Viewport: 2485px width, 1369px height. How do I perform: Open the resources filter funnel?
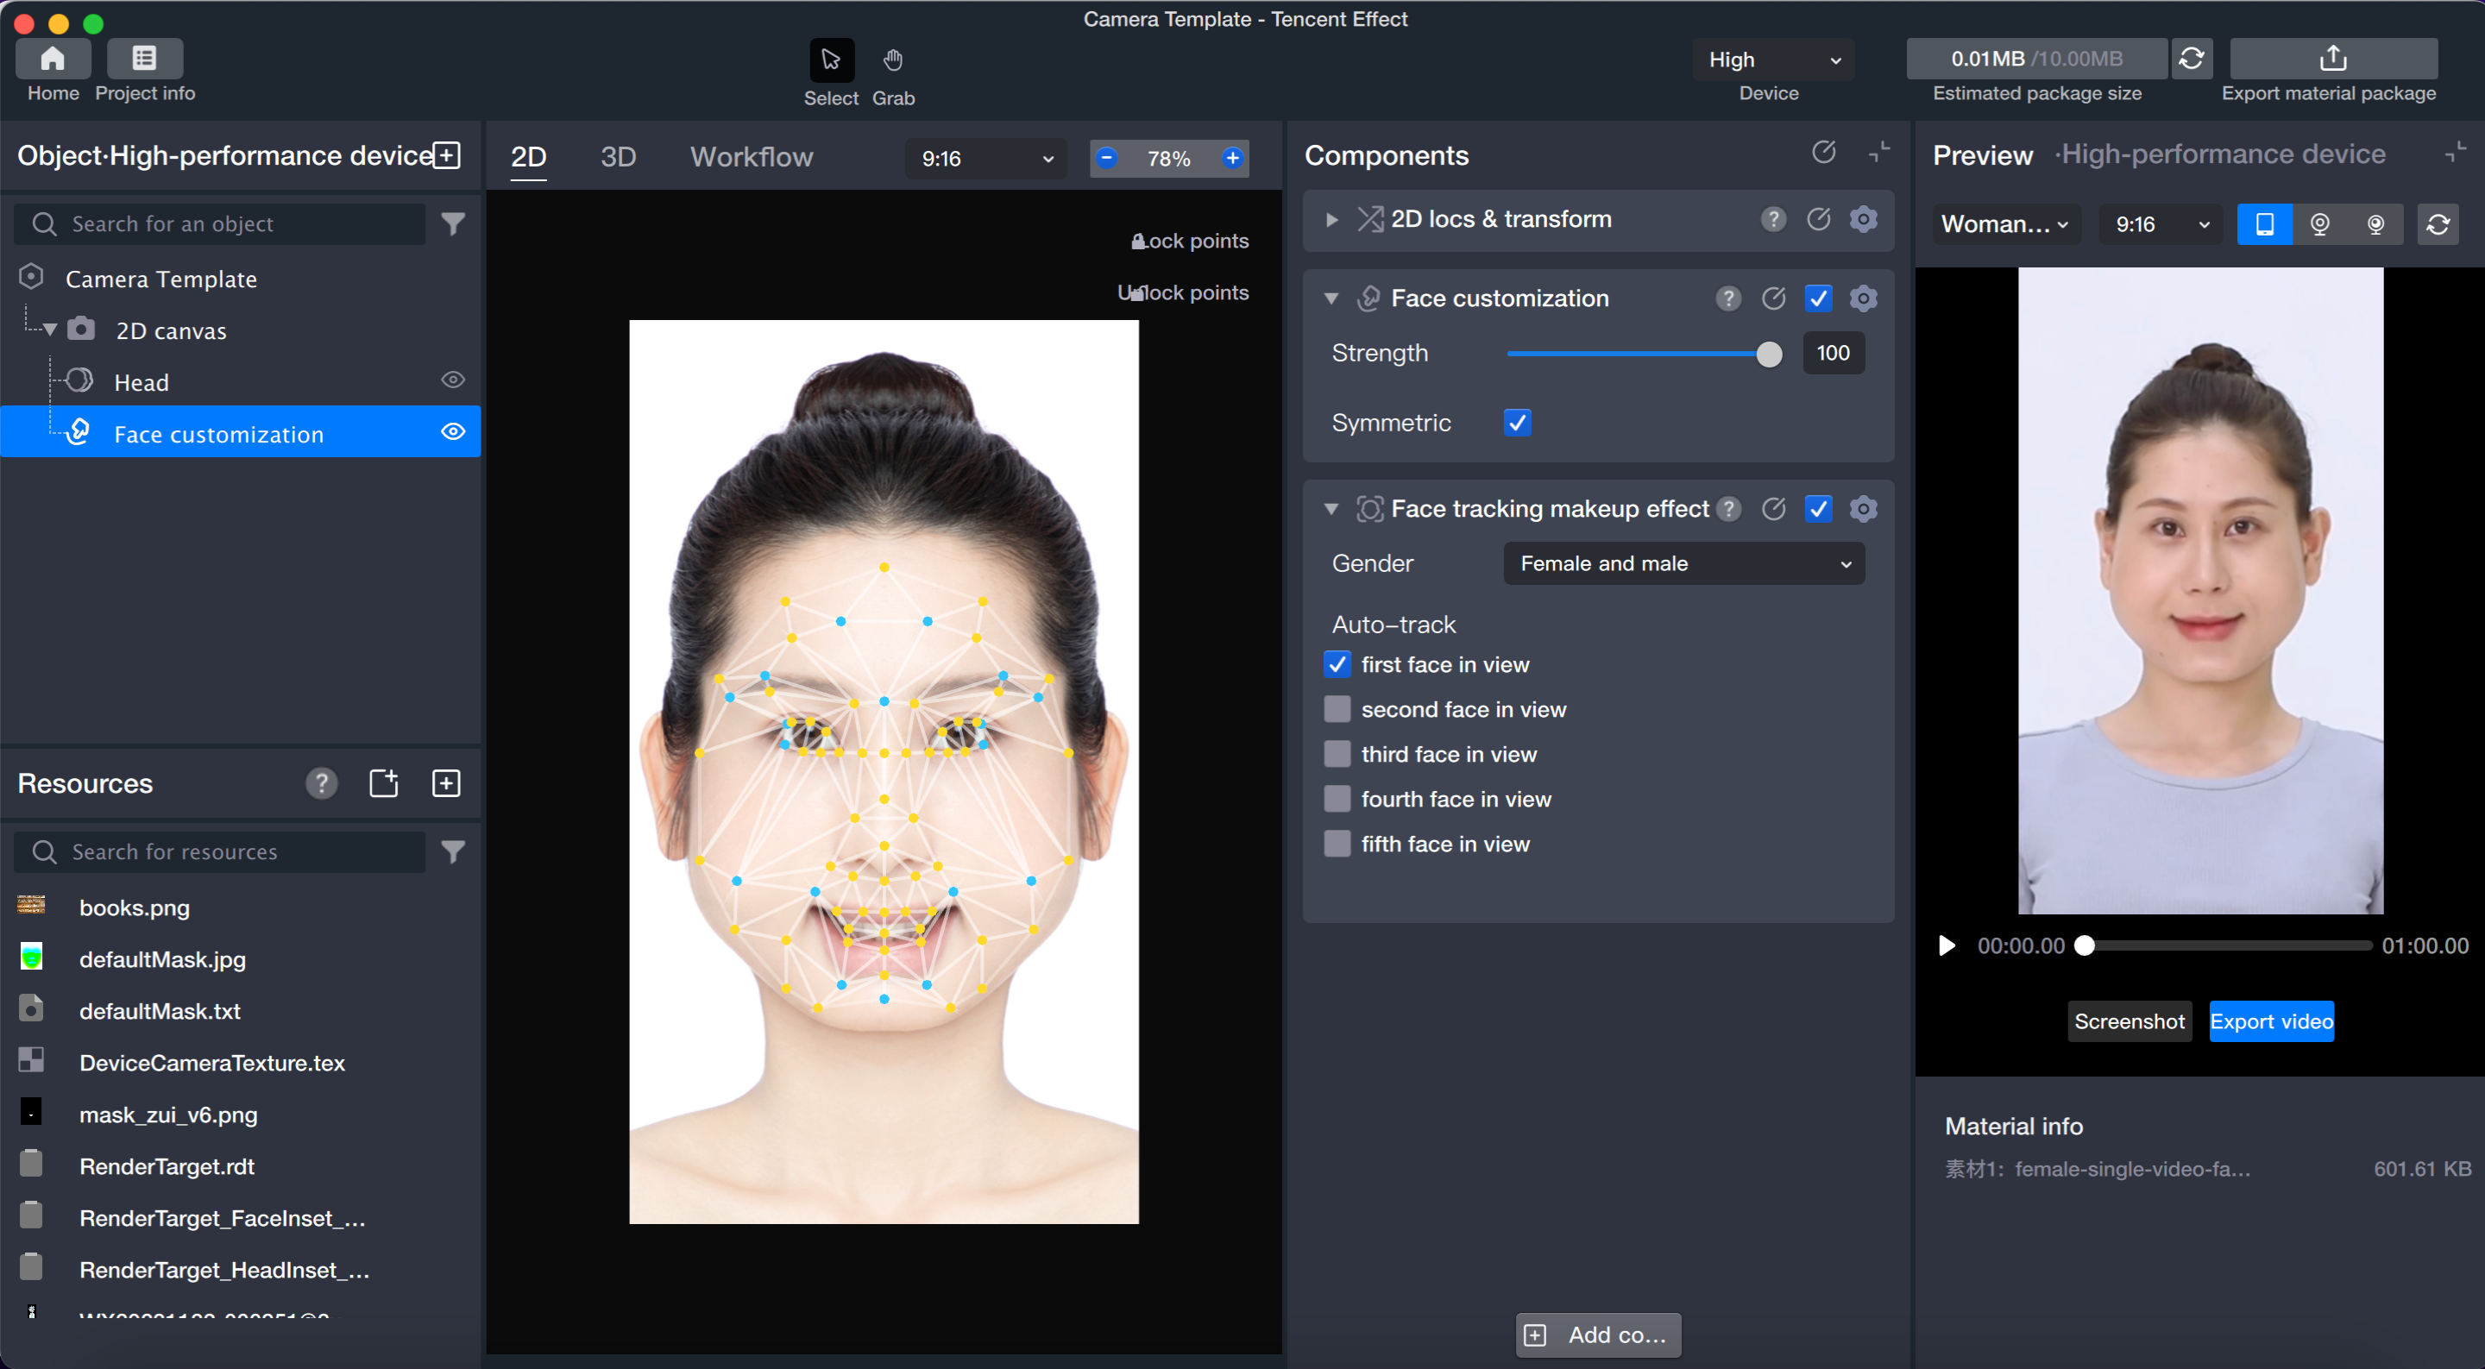point(452,851)
